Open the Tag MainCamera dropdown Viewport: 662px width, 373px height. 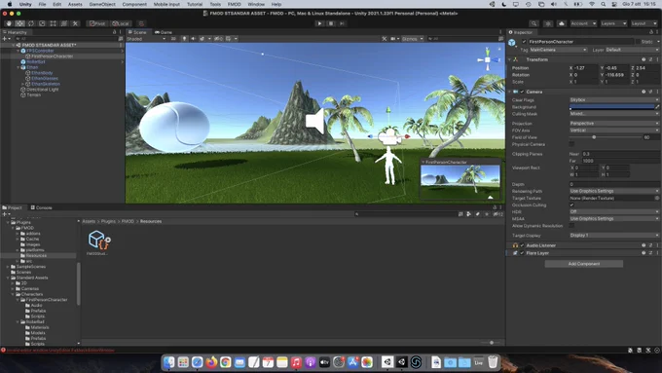click(558, 50)
